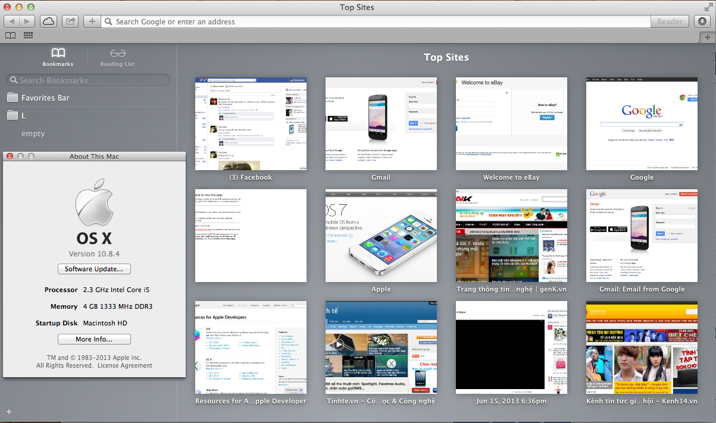Add a bookmark folder with bottom plus

point(8,412)
